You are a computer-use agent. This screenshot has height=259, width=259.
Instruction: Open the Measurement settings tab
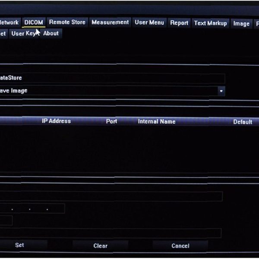click(110, 22)
